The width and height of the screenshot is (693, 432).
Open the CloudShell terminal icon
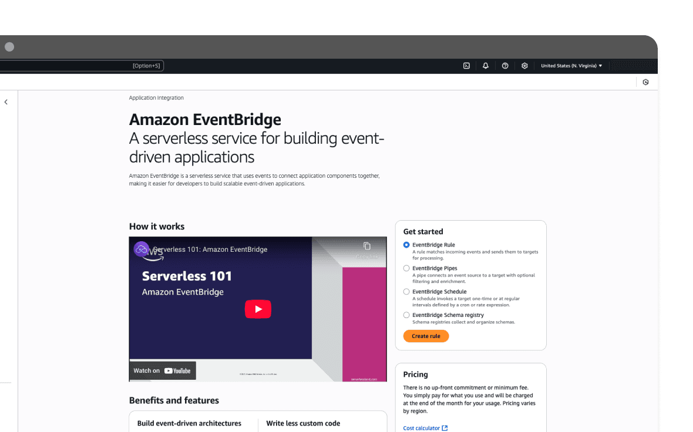(466, 65)
